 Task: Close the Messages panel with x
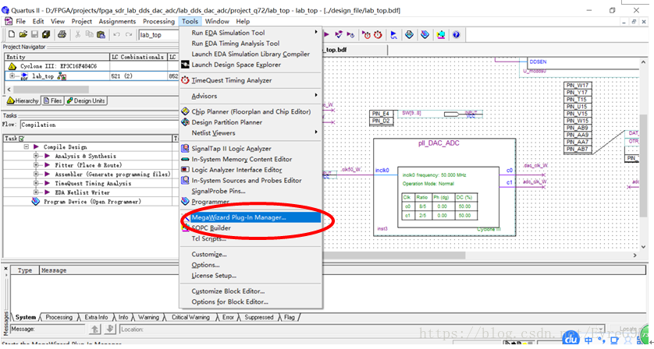point(5,269)
